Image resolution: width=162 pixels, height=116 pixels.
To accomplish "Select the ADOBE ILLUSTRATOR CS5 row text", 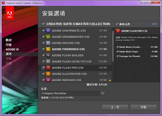I will (x=69, y=74).
